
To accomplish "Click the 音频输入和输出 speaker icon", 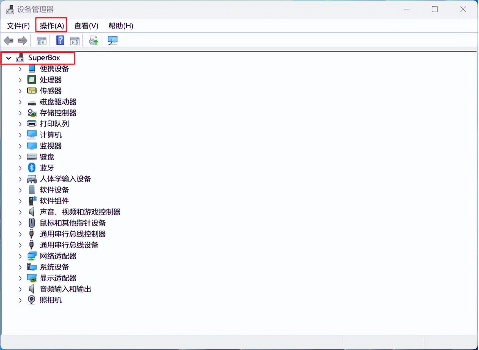I will [x=32, y=289].
